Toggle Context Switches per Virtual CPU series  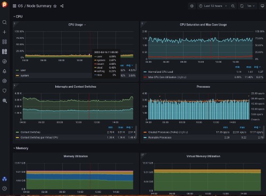tap(39, 138)
